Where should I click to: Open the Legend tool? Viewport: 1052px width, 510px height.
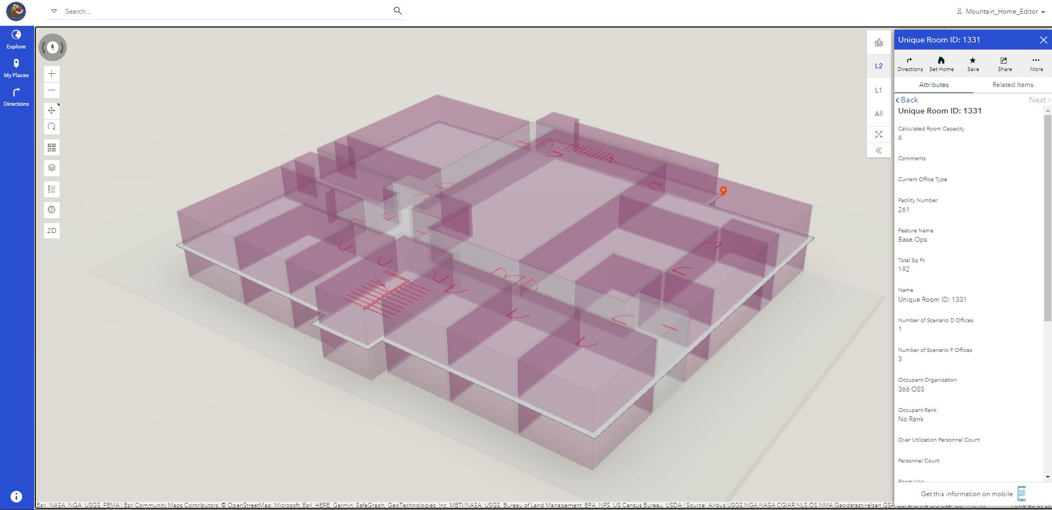click(x=51, y=189)
